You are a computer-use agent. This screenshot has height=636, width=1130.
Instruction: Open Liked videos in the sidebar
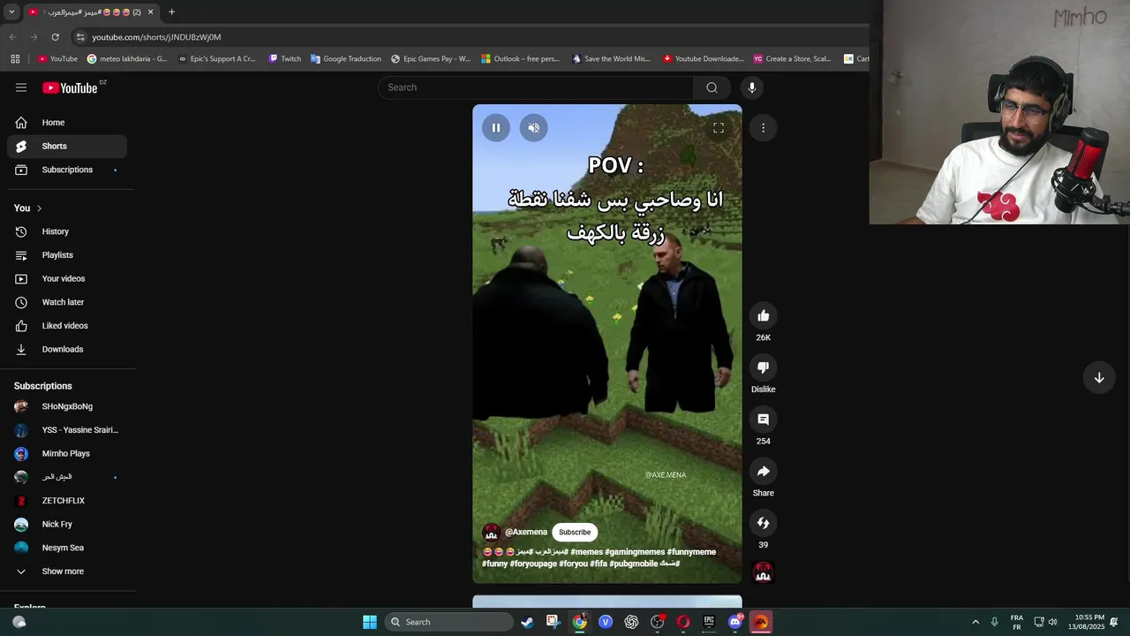pyautogui.click(x=67, y=326)
